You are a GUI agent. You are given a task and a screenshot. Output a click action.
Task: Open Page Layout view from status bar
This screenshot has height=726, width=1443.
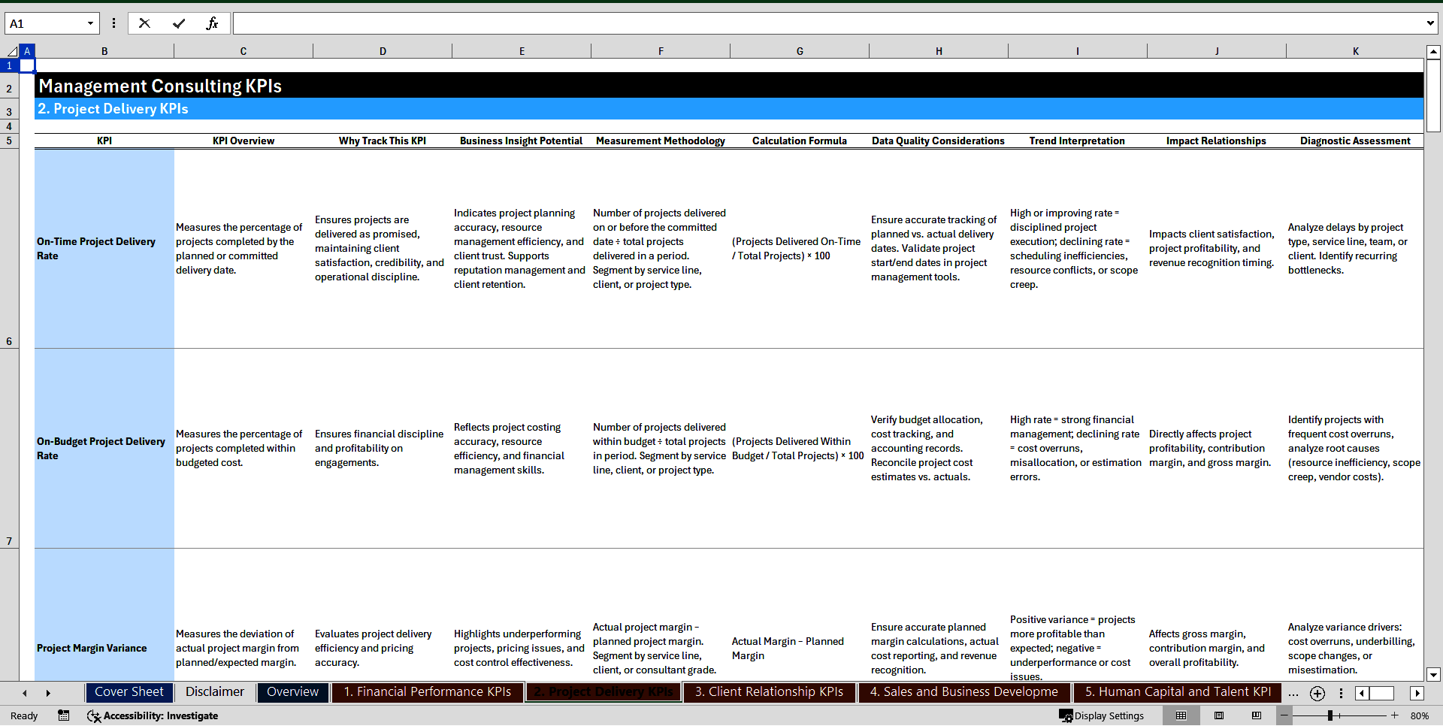1219,715
